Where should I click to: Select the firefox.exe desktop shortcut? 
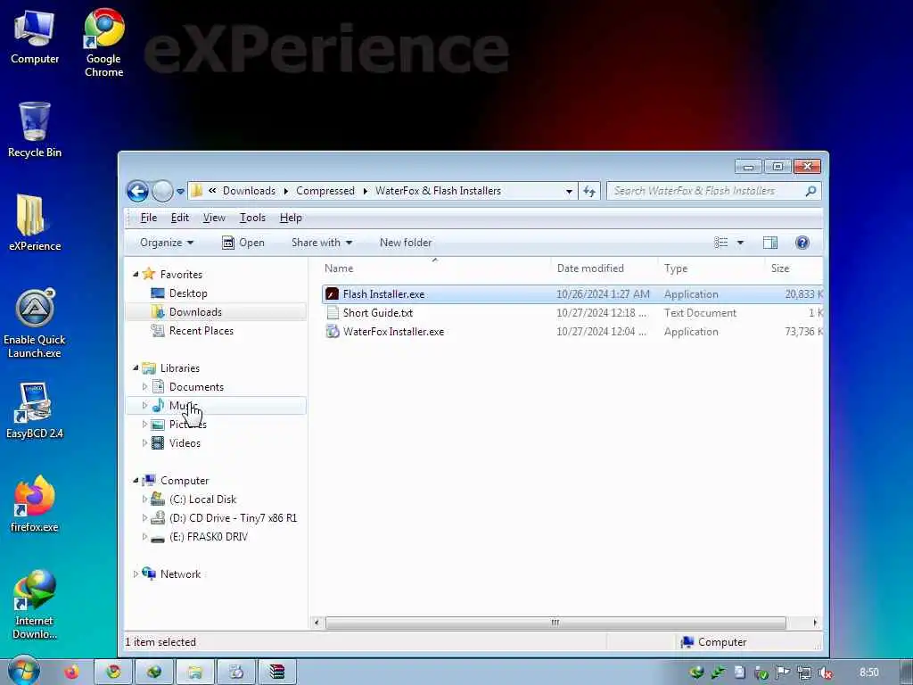point(35,504)
